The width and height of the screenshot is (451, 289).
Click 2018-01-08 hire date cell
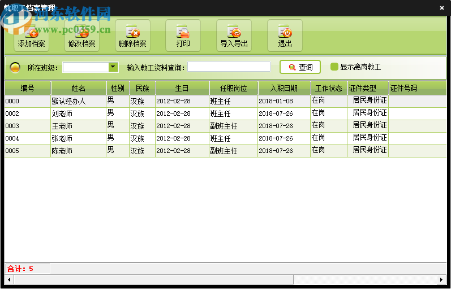(284, 101)
